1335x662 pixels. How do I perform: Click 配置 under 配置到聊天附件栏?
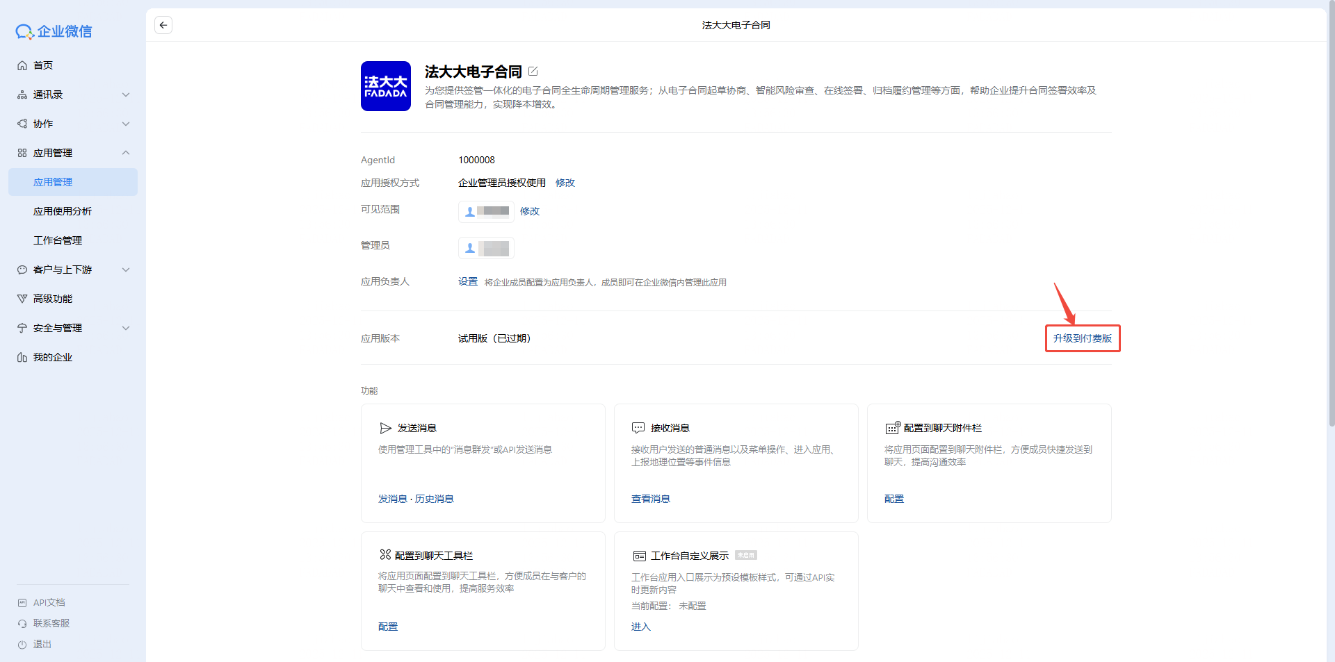(894, 499)
